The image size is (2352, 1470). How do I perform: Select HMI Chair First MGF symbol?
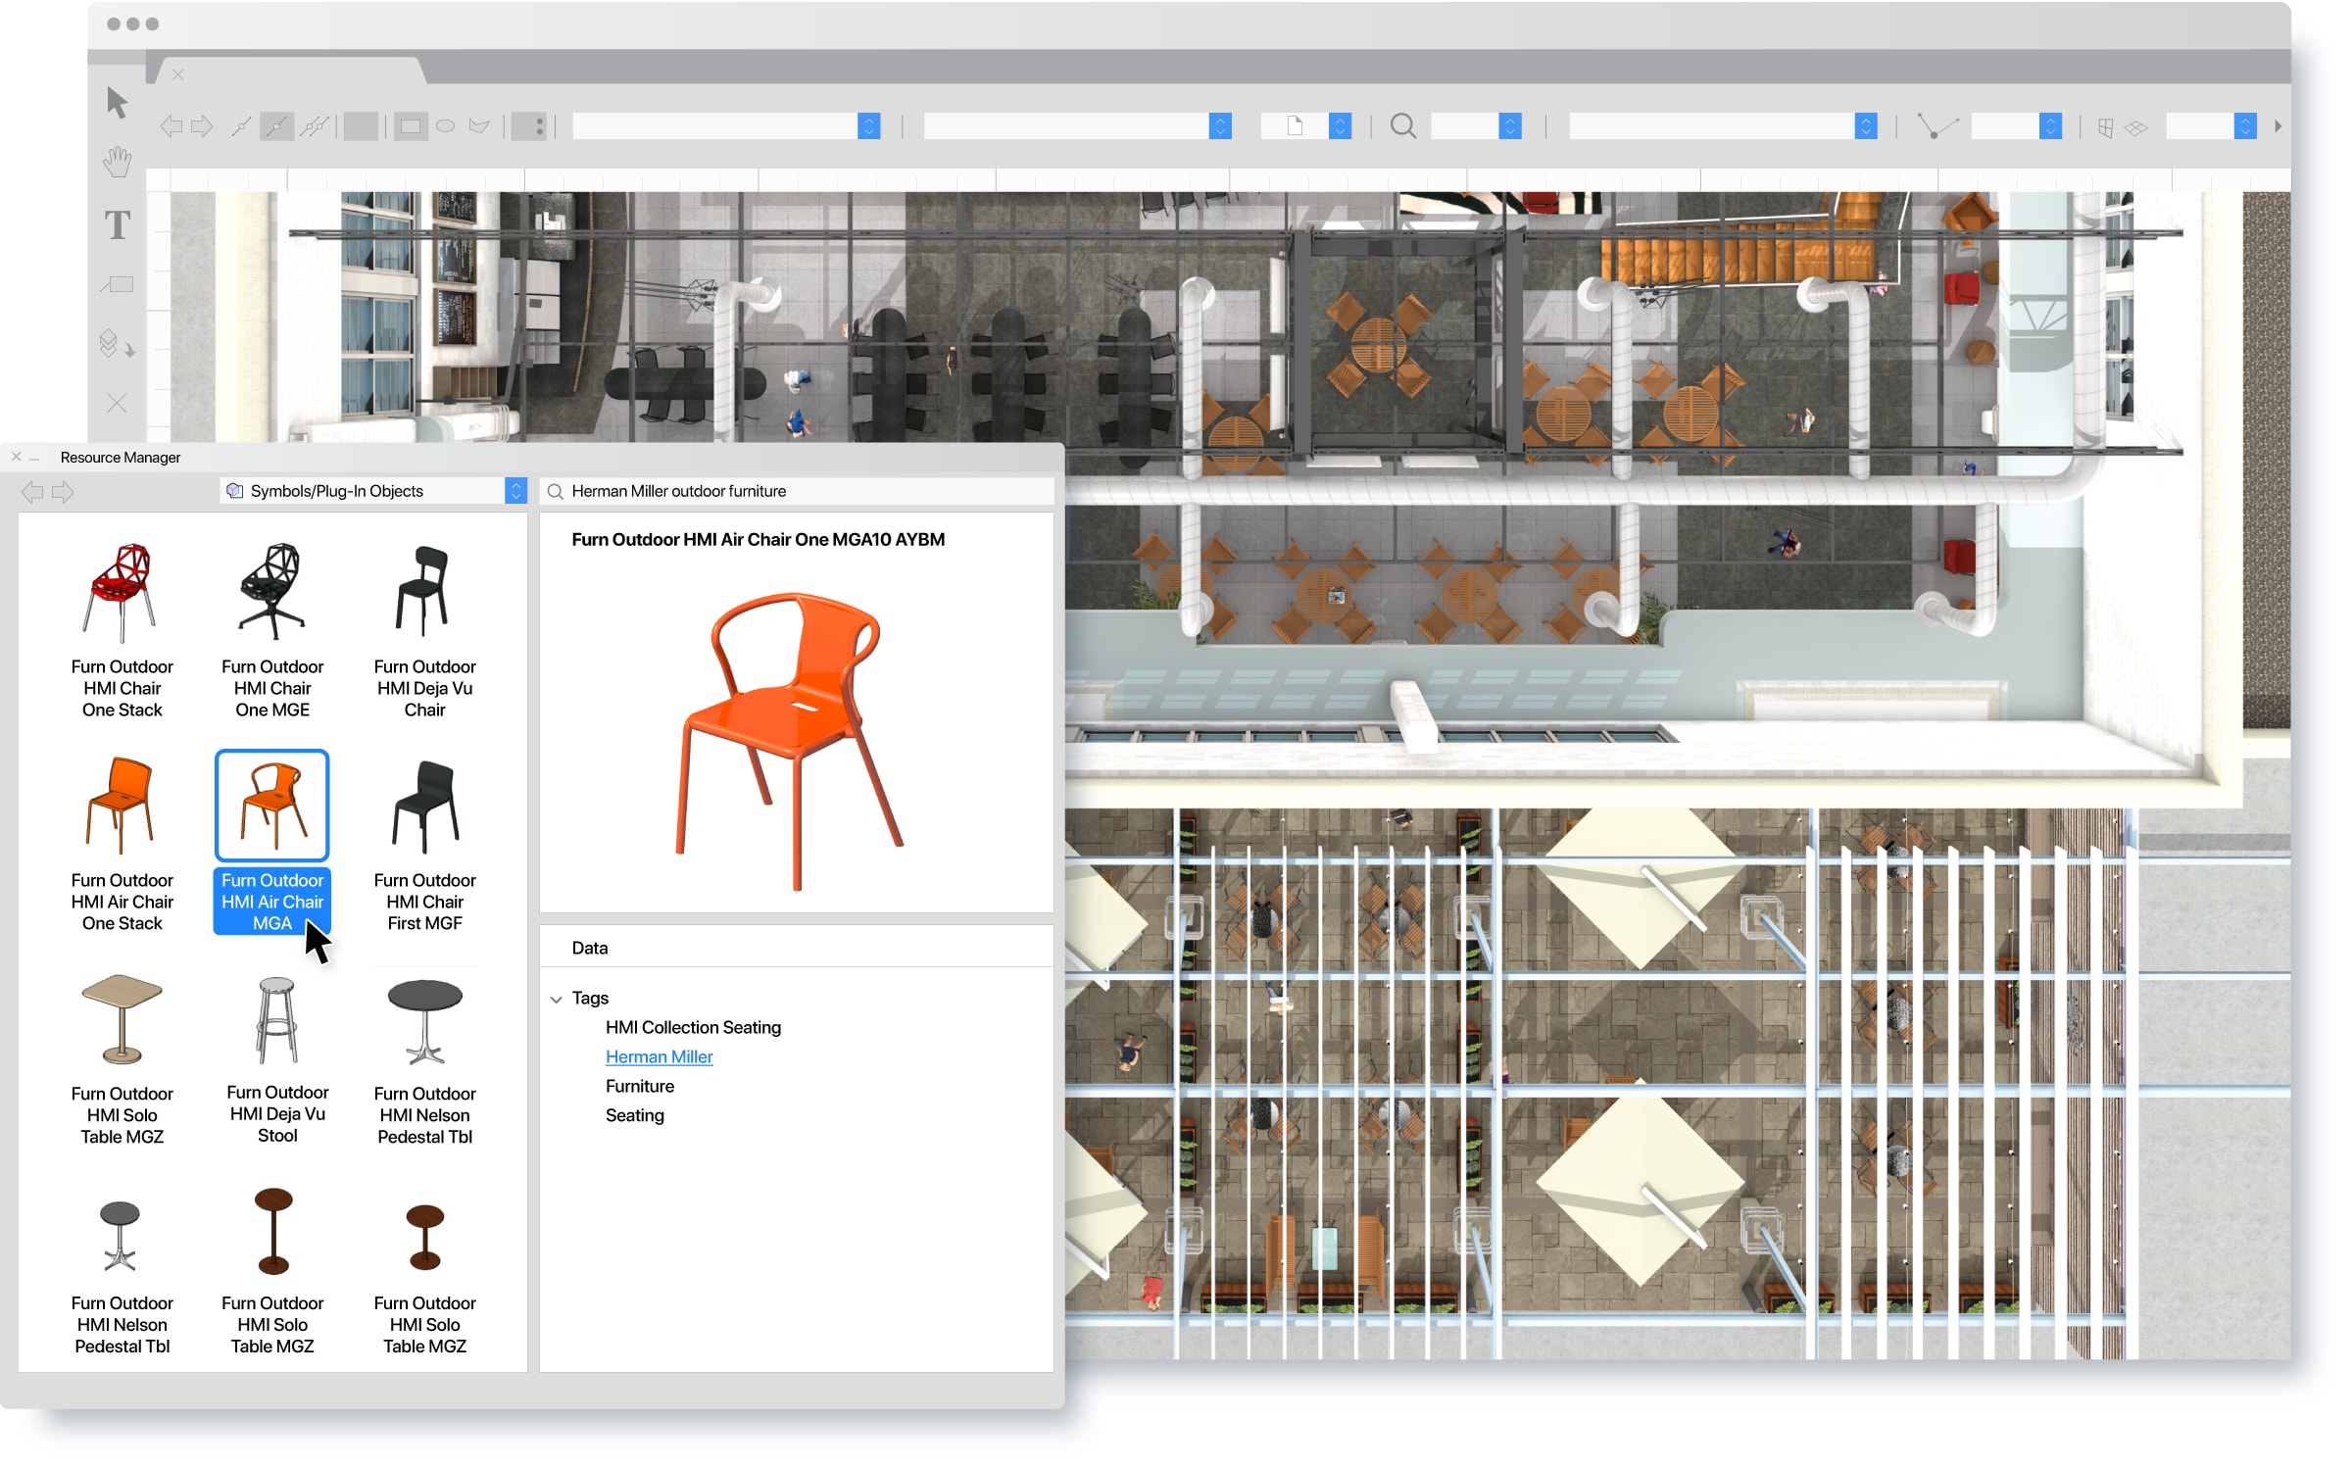(x=424, y=843)
